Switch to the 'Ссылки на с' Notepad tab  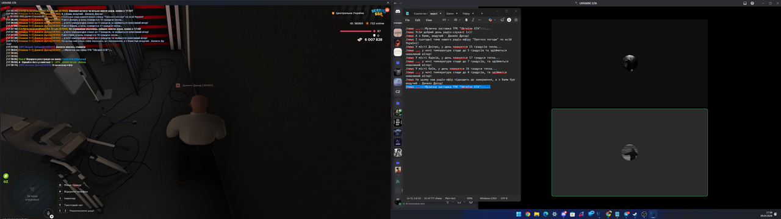point(420,13)
